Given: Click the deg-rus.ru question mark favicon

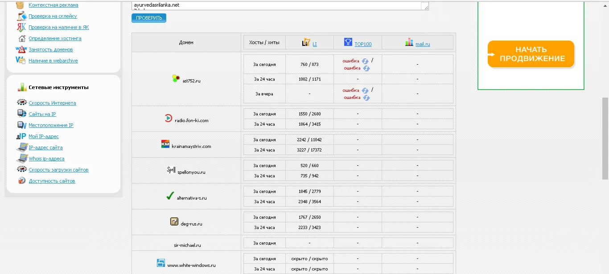Looking at the screenshot, I should (x=174, y=221).
